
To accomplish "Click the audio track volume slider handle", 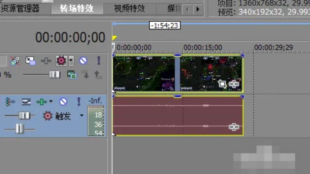I will pyautogui.click(x=24, y=115).
